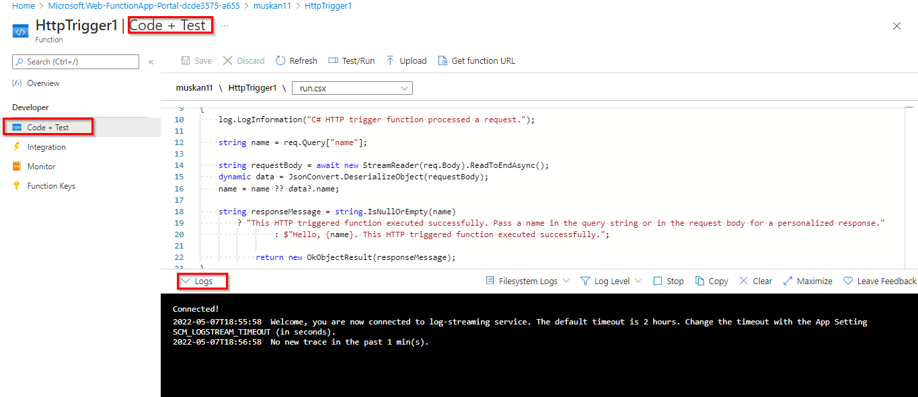Click the Upload arrow icon
Screen dimensions: 918x397
390,61
